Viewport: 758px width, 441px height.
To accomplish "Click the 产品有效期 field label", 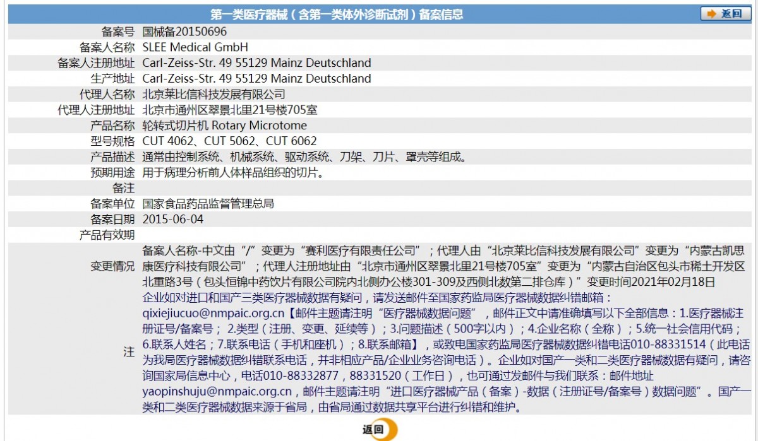I will 107,235.
